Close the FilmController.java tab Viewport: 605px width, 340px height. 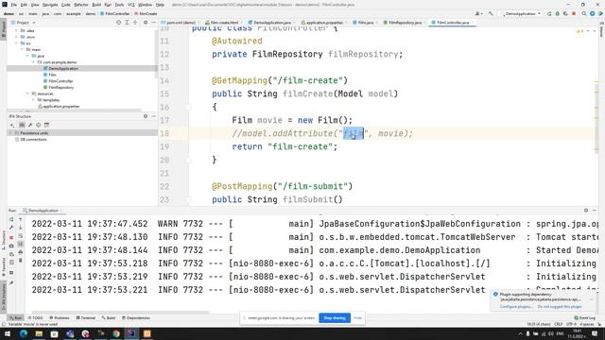[x=473, y=23]
